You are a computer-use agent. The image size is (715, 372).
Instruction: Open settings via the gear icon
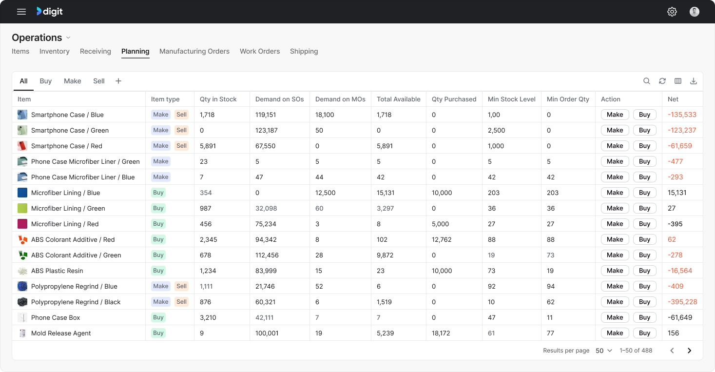coord(672,12)
